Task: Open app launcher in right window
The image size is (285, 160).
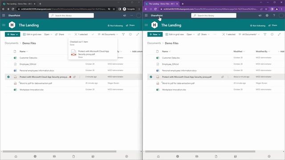Action: [x=146, y=16]
